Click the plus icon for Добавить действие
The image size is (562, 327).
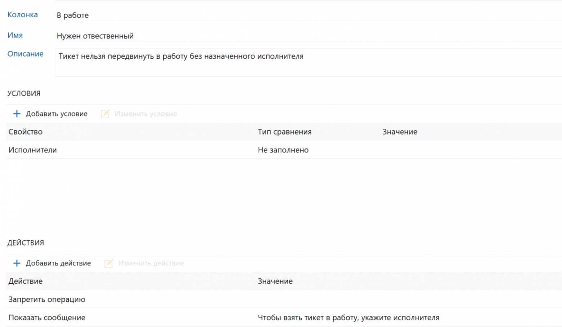(17, 263)
